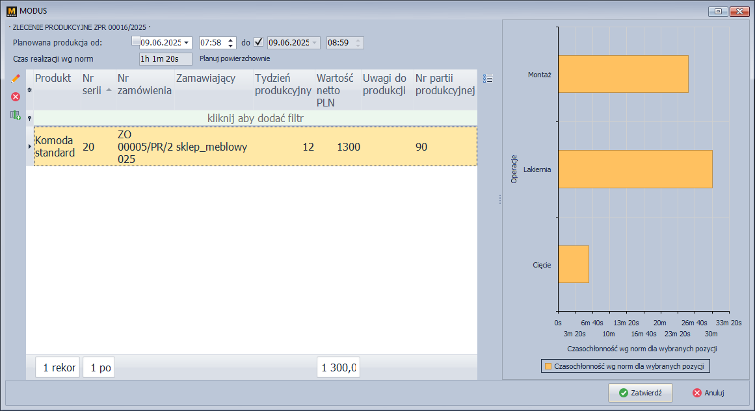Click the row indicator arrow of Komoda standard
The width and height of the screenshot is (755, 411).
coord(29,147)
